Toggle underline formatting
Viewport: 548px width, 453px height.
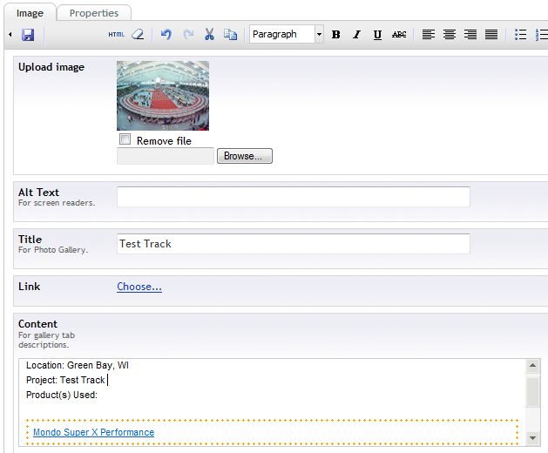(377, 35)
